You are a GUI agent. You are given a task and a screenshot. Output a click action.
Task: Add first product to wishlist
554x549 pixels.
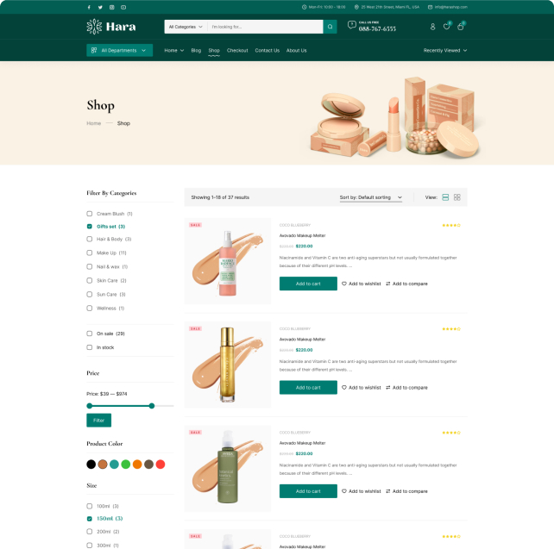tap(361, 284)
